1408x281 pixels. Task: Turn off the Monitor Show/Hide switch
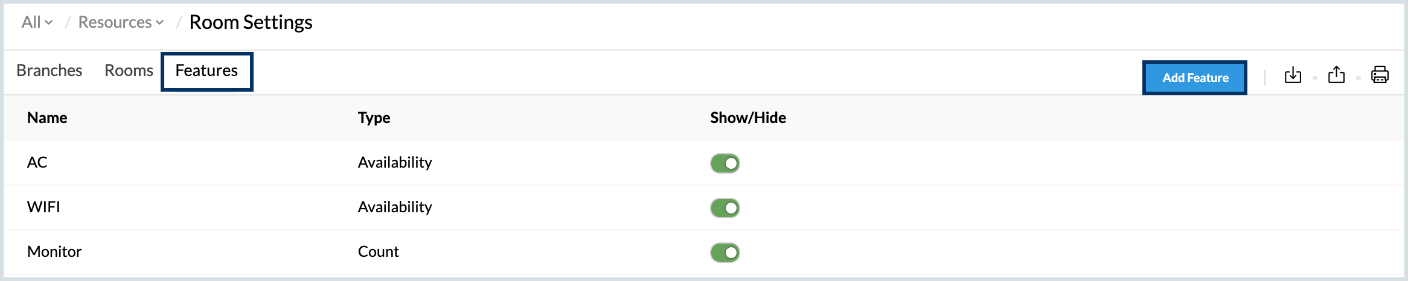[725, 253]
